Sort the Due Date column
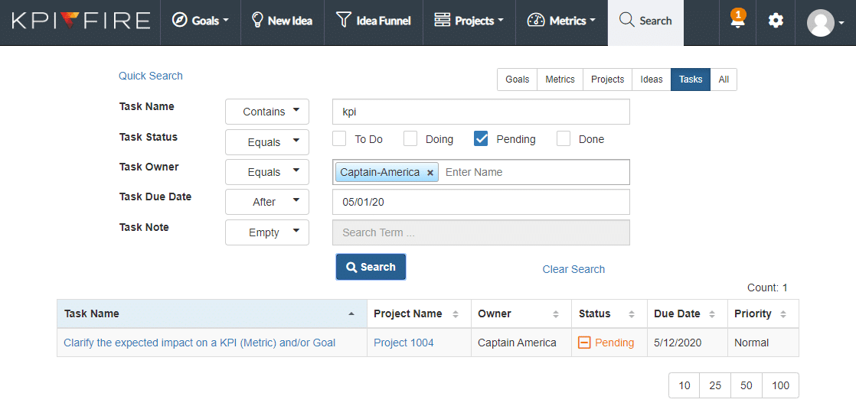The image size is (856, 419). click(x=713, y=313)
